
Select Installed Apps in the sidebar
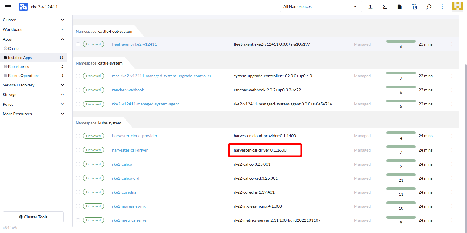click(33, 58)
